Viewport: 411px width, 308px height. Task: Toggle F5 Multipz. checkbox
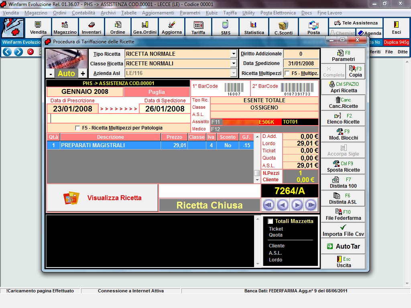pos(287,73)
